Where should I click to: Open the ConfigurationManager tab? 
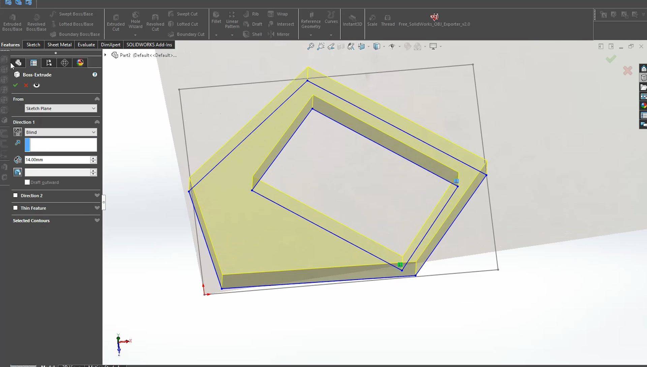point(49,63)
